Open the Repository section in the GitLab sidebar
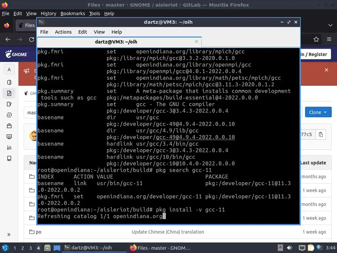 [x=9, y=93]
